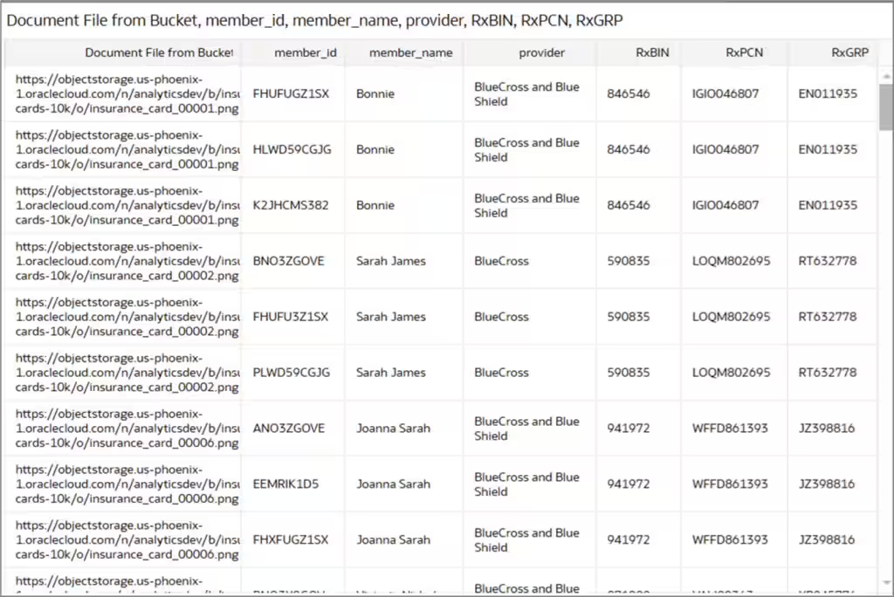Click BlueCross and Blue Shield in K2JHCMS382 row
Viewport: 894px width, 597px height.
526,205
